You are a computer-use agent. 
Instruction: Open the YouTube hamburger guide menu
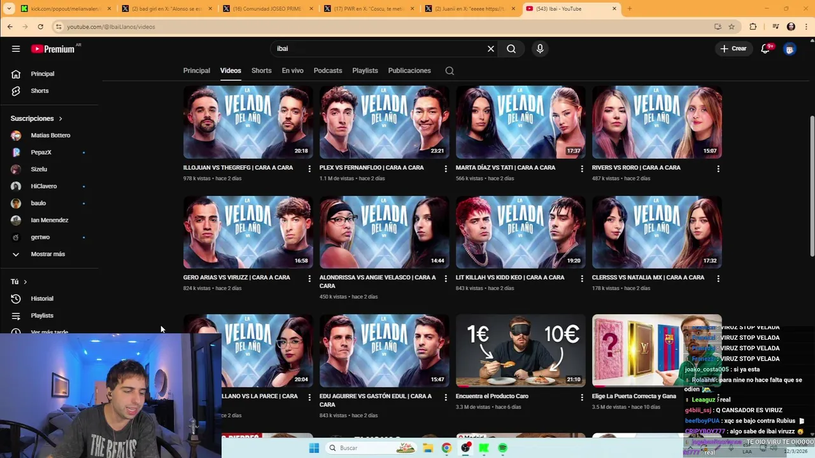click(x=16, y=48)
